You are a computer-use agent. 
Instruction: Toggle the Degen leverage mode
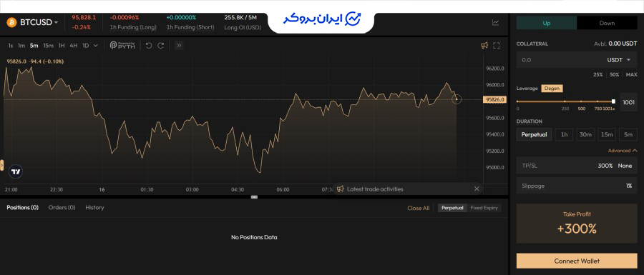552,89
